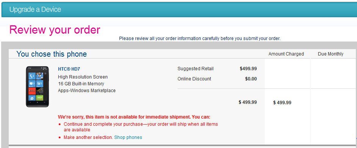Click the $ 499.99 subtotal beneath the discount
Screen dimensions: 357x148
248,102
